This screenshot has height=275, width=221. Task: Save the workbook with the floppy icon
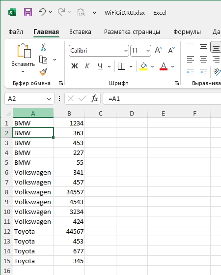click(x=28, y=12)
